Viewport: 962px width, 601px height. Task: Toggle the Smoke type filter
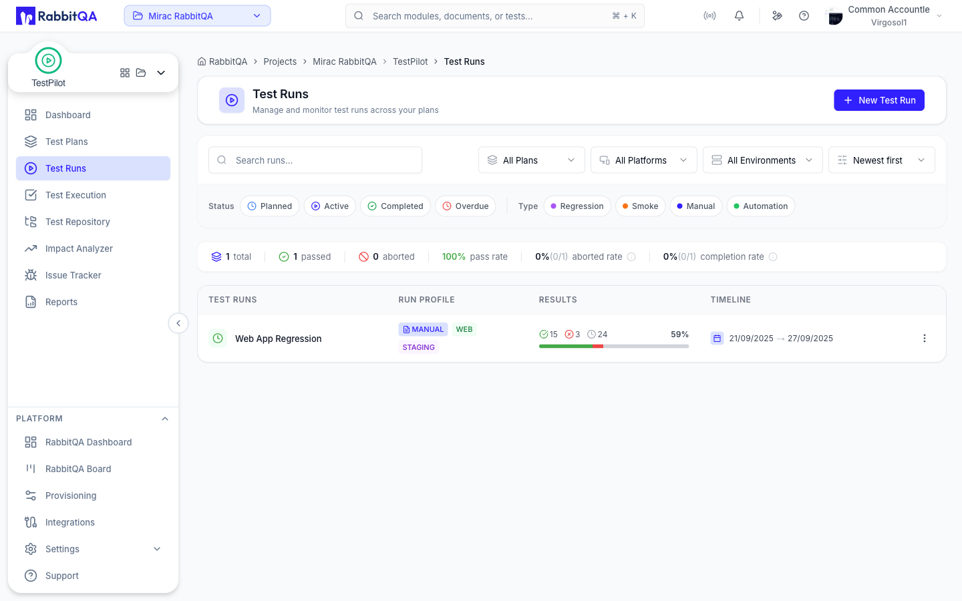tap(640, 206)
